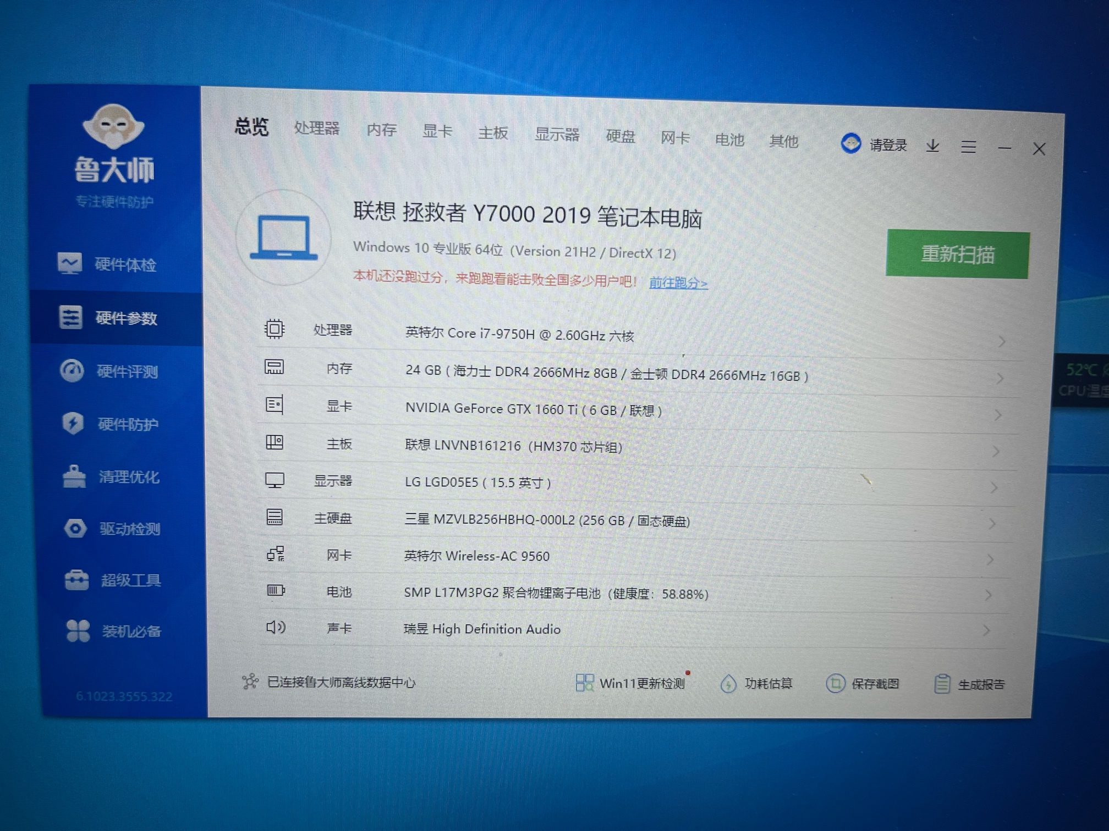Expand the 声卡 row chevron
This screenshot has height=831, width=1109.
point(986,630)
